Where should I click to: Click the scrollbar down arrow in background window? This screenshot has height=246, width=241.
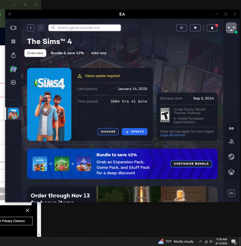[x=39, y=235]
